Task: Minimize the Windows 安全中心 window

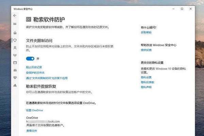Action: [173, 9]
